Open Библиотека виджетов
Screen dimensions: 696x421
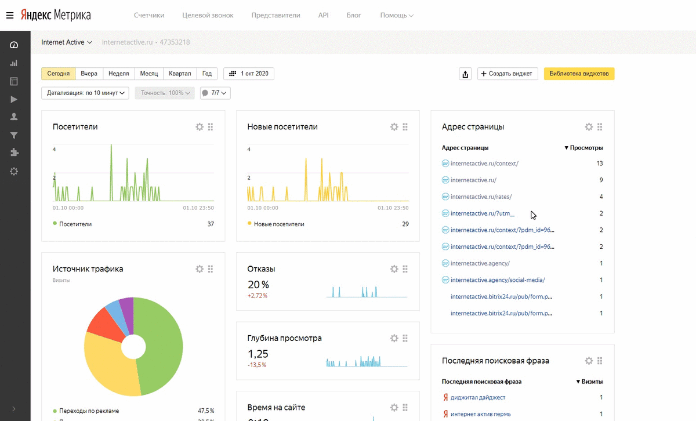click(579, 74)
